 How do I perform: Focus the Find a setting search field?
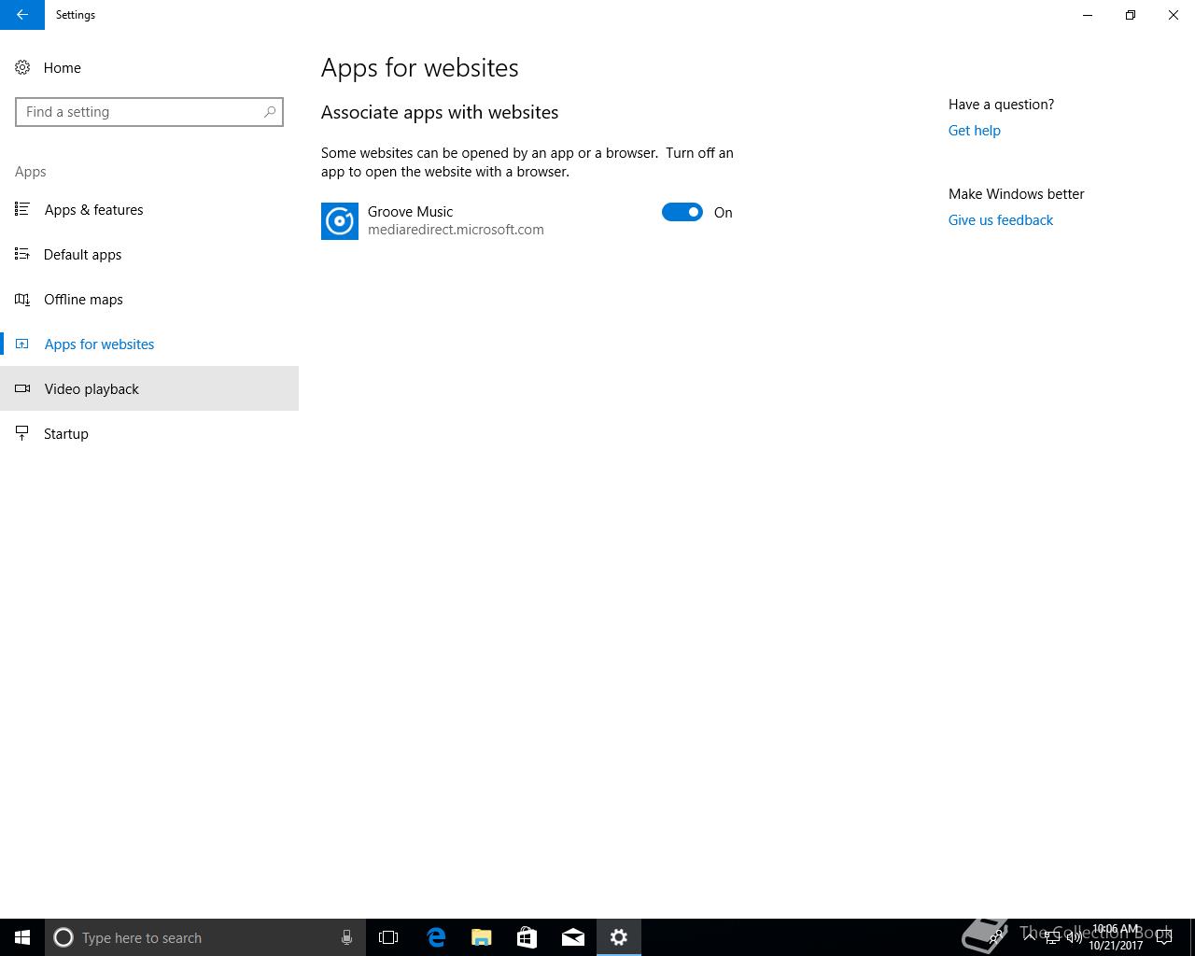149,112
